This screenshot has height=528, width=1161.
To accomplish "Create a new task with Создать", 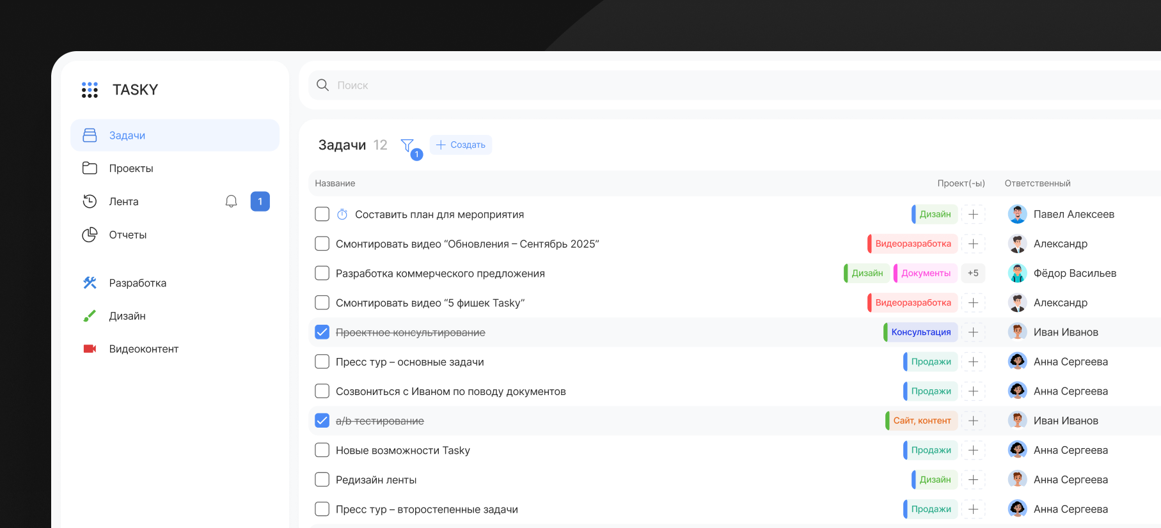I will click(461, 145).
